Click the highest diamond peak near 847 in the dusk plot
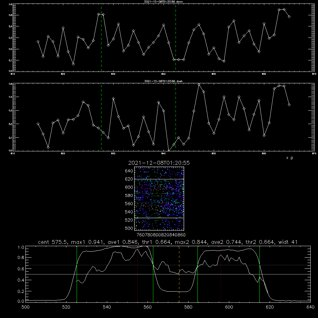The image size is (318, 318). point(199,85)
